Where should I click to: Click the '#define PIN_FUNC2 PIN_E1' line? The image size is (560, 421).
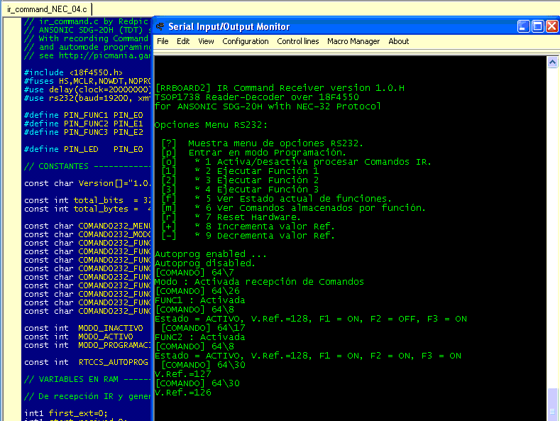click(84, 124)
